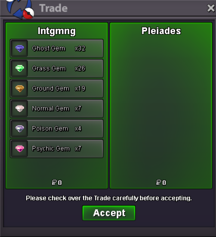216x237 pixels.
Task: Click the green Grass Gem icon
Action: 20,69
